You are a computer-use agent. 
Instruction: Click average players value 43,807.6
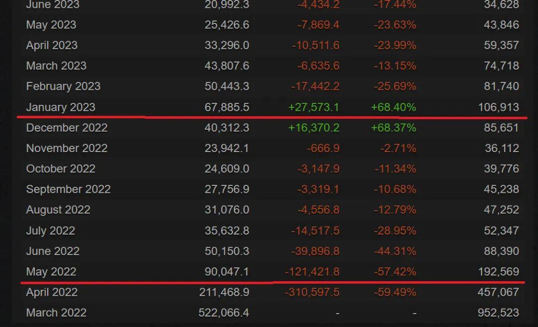(227, 66)
